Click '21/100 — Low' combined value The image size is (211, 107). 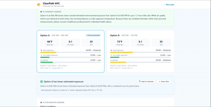pyautogui.click(x=96, y=60)
